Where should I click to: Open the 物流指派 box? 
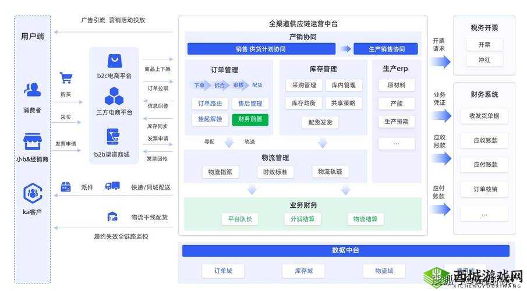point(221,172)
